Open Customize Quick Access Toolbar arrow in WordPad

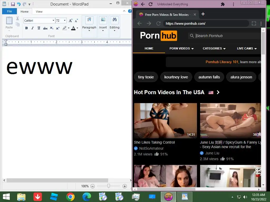tap(30, 4)
